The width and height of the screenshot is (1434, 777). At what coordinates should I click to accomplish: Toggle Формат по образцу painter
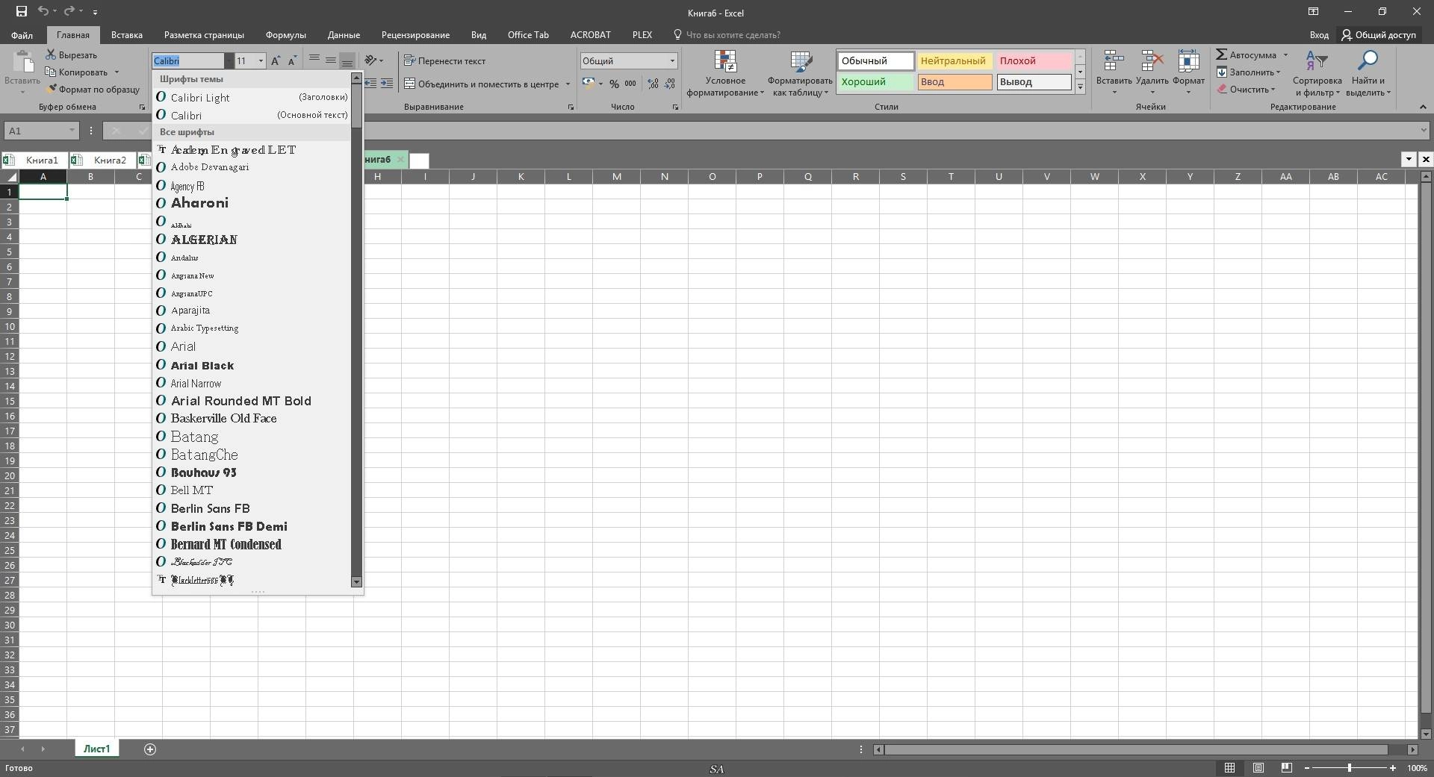(x=93, y=89)
